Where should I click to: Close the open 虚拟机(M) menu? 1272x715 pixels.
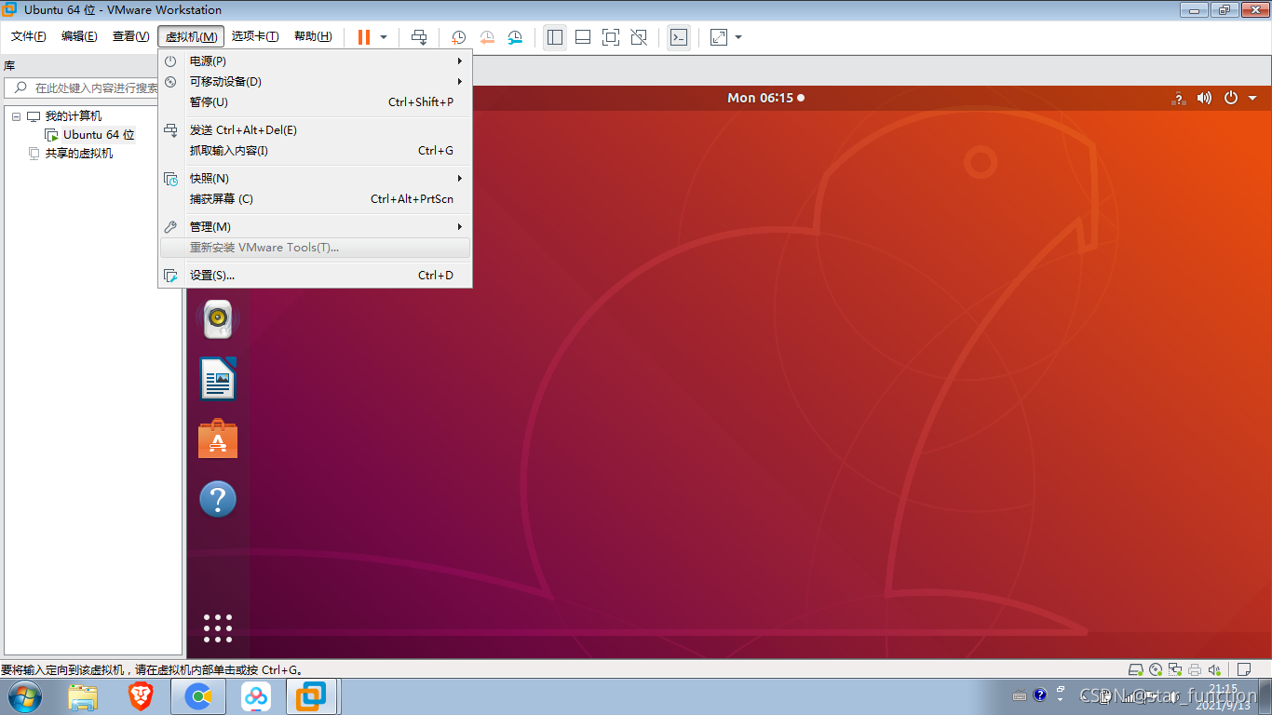191,36
